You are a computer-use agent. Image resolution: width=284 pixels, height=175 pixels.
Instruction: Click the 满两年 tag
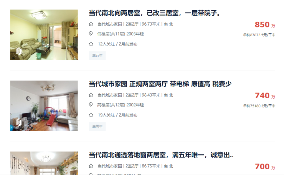point(97,126)
